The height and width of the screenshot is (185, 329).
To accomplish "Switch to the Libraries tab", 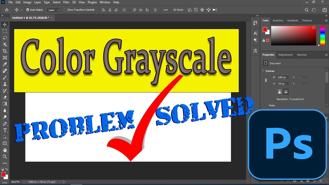I will pyautogui.click(x=301, y=55).
